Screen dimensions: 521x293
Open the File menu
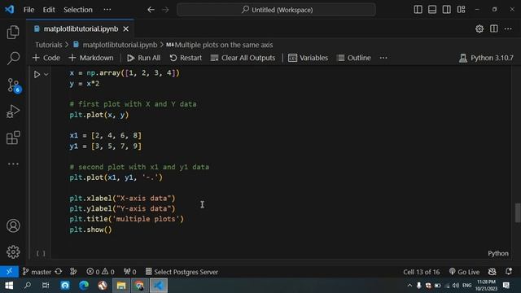pyautogui.click(x=28, y=10)
